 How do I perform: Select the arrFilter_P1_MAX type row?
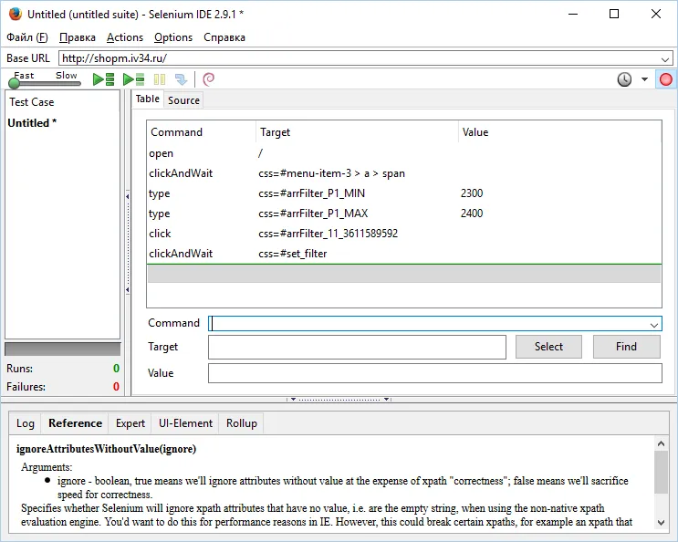(404, 214)
